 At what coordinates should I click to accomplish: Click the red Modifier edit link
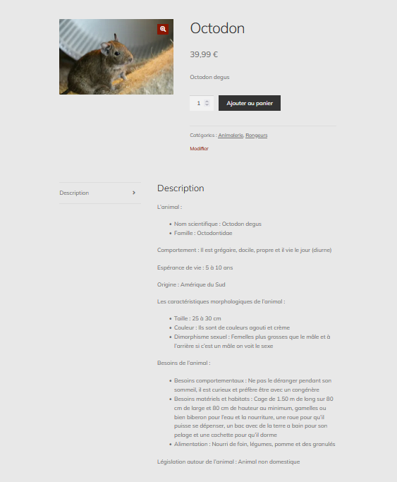coord(199,148)
